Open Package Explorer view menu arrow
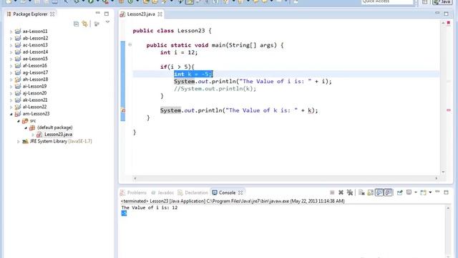The image size is (458, 258). [x=107, y=22]
